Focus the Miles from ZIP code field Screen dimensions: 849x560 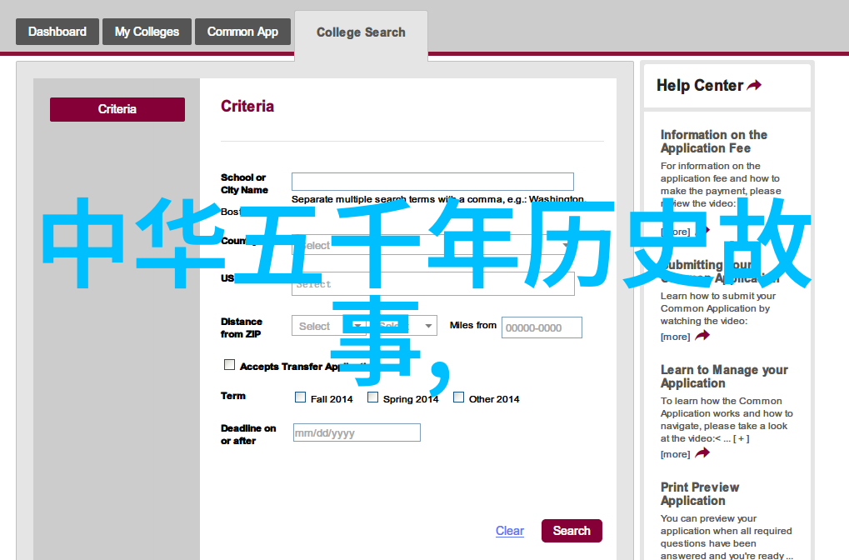pyautogui.click(x=542, y=327)
